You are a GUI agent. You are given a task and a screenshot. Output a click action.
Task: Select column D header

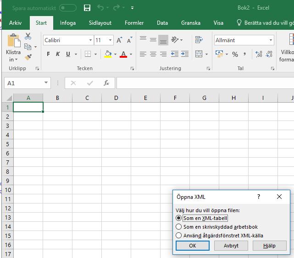116,98
